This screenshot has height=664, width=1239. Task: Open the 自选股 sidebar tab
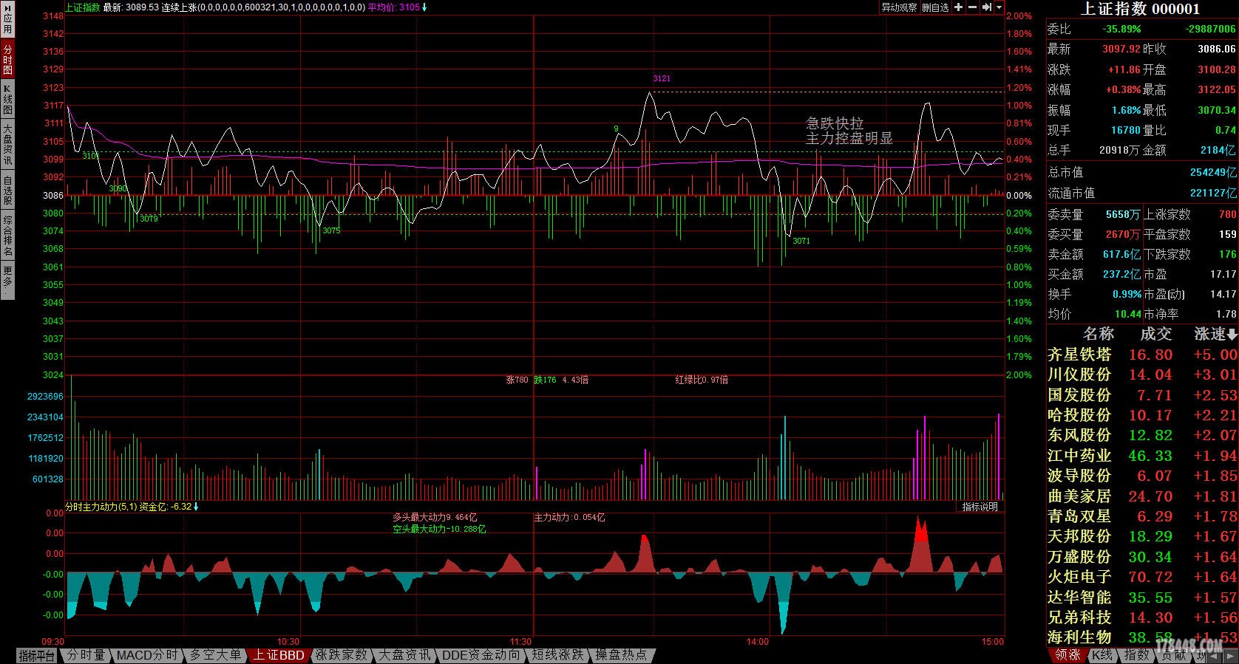7,191
